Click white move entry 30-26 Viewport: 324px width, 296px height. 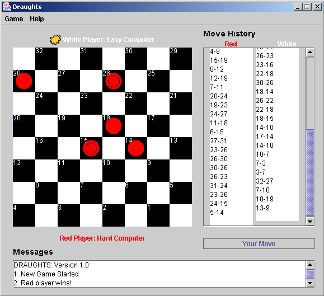point(265,82)
